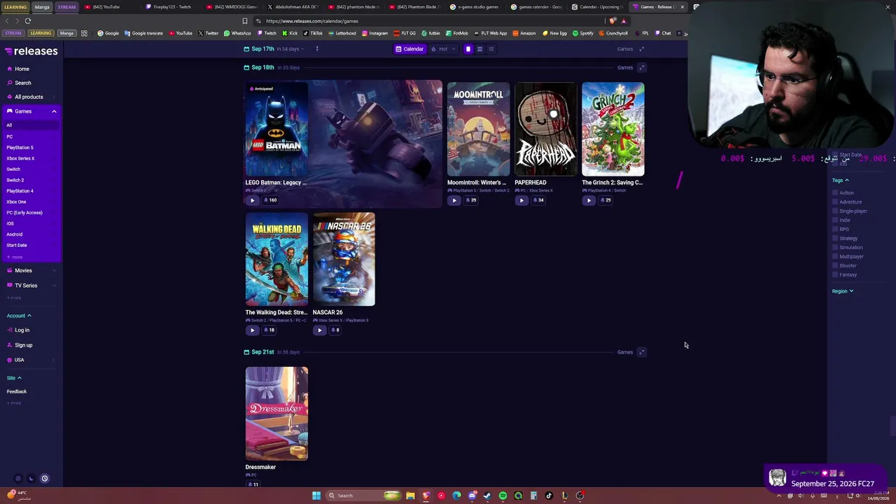
Task: Collapse the Games section chevron in sidebar
Action: pyautogui.click(x=54, y=111)
